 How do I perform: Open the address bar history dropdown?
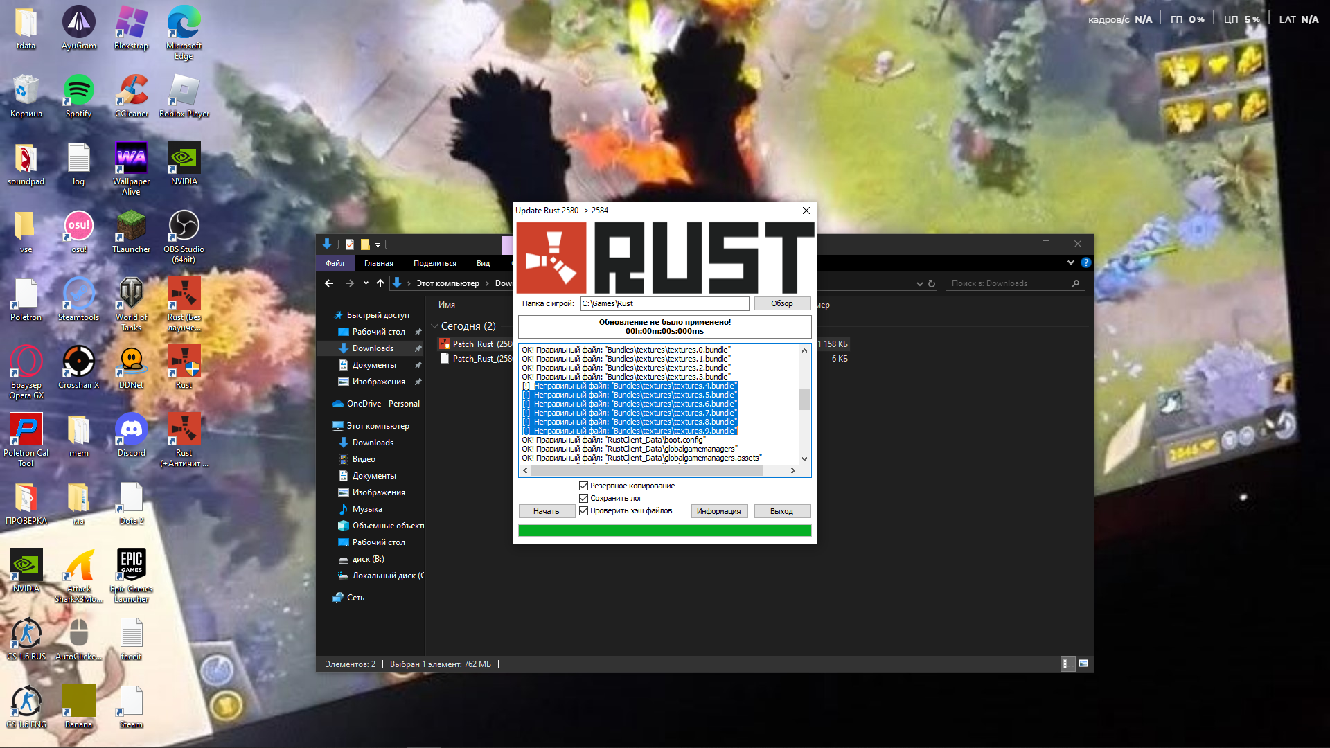[919, 283]
